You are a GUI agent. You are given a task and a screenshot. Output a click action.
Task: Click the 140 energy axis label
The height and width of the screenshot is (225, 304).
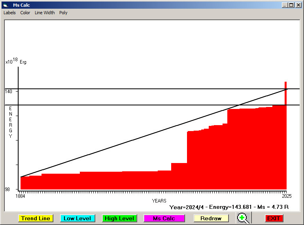click(x=9, y=91)
